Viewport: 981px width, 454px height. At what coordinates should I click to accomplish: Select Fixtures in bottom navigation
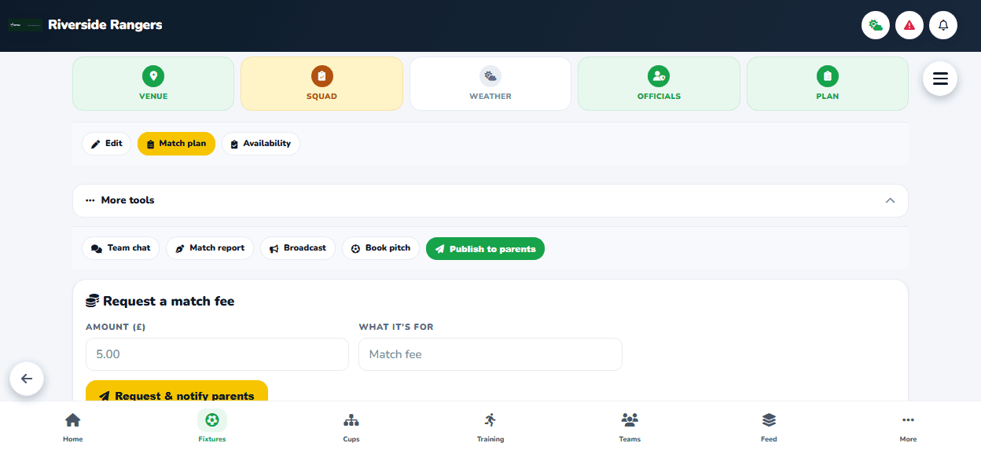click(x=212, y=427)
